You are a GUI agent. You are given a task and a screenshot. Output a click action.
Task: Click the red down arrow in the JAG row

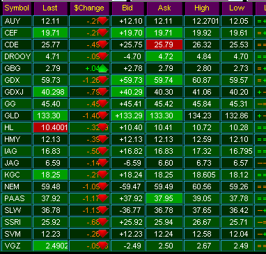[x=102, y=163]
